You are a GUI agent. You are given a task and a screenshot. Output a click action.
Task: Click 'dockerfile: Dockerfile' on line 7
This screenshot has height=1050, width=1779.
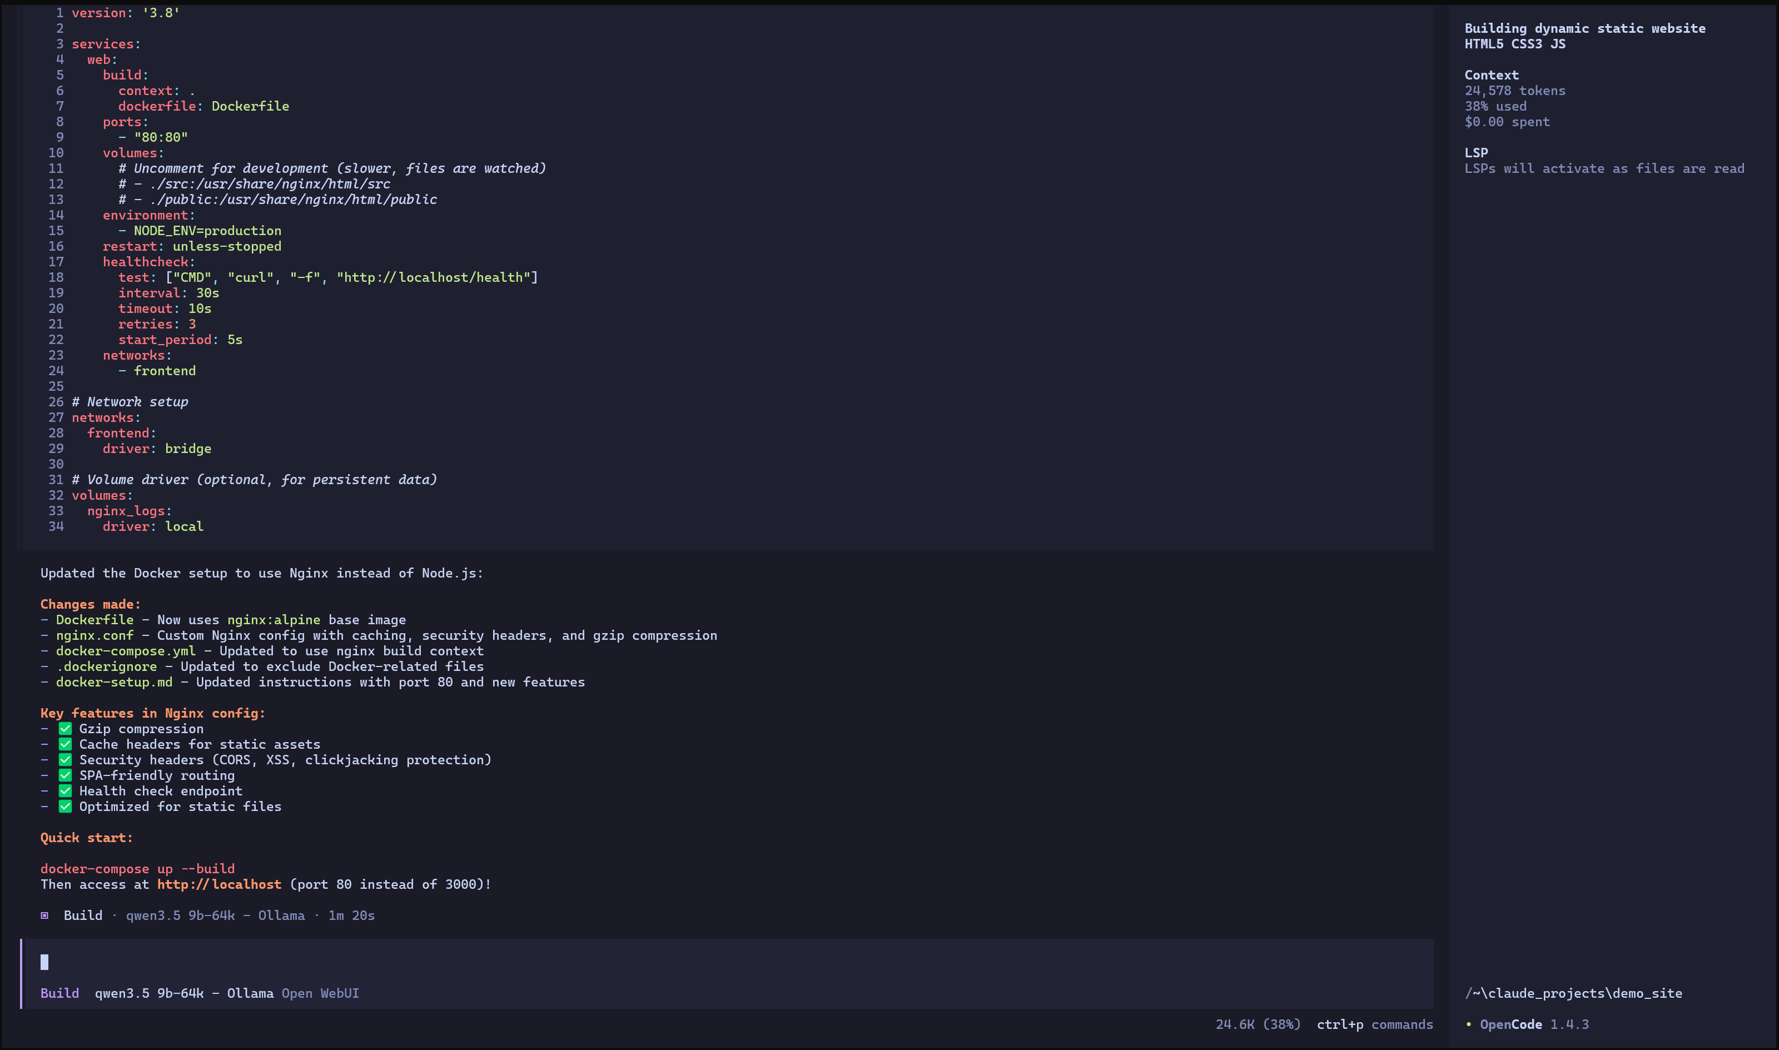tap(204, 106)
